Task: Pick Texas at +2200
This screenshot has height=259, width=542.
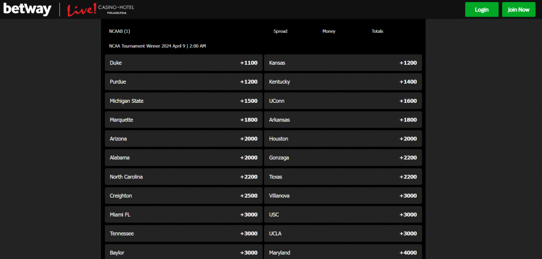Action: (343, 177)
